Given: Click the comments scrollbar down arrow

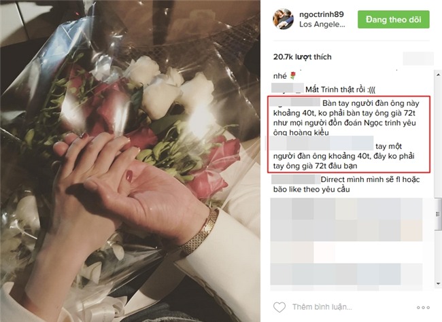Looking at the screenshot, I should (x=438, y=283).
